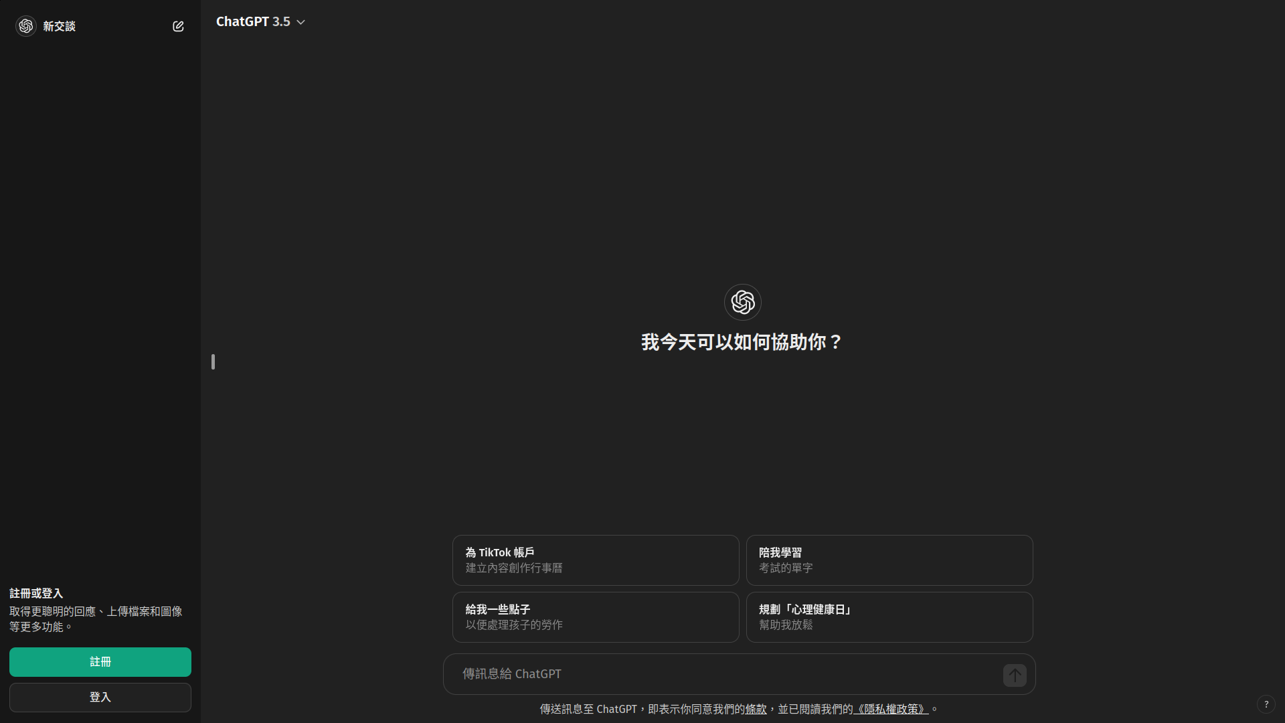Click the send message arrow button
This screenshot has width=1285, height=723.
click(1014, 675)
